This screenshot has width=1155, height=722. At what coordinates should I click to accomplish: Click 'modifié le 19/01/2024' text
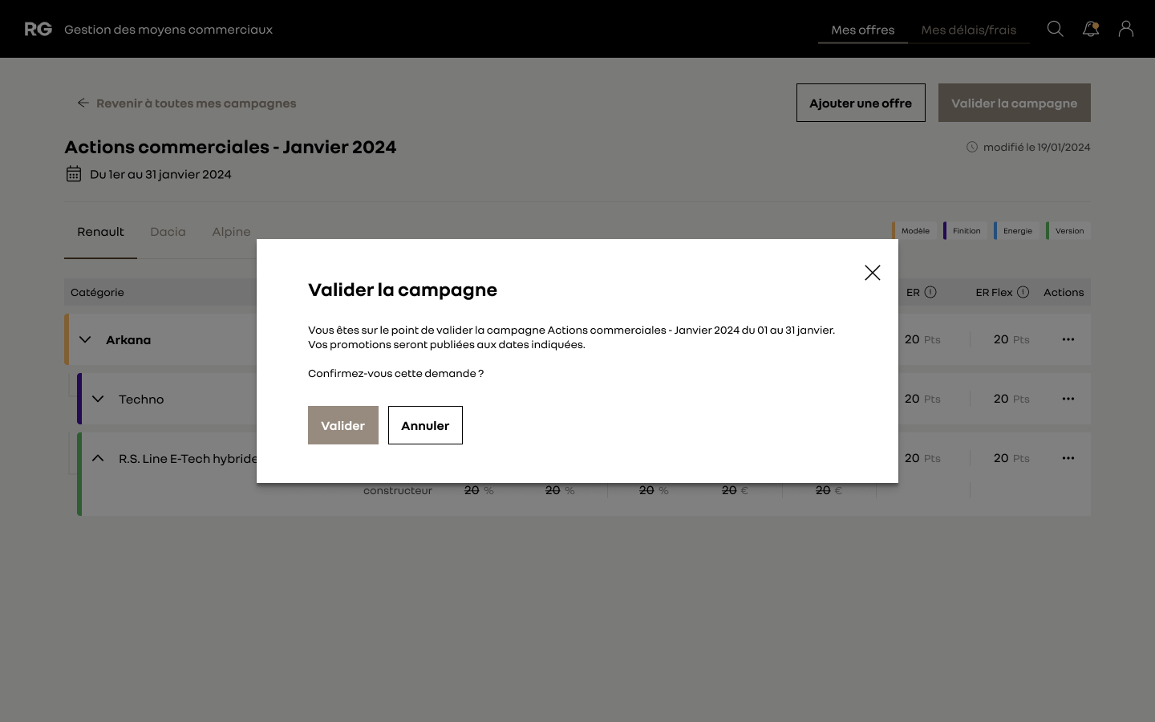[1036, 147]
